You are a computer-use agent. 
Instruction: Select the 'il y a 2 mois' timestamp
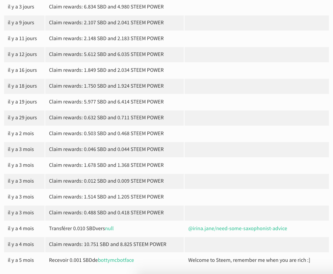21,133
